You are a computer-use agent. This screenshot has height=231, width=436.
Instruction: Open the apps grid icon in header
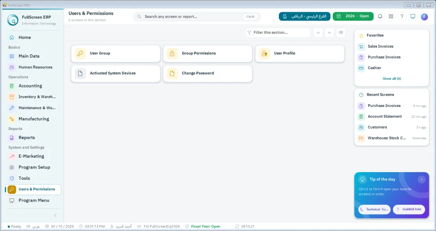391,16
